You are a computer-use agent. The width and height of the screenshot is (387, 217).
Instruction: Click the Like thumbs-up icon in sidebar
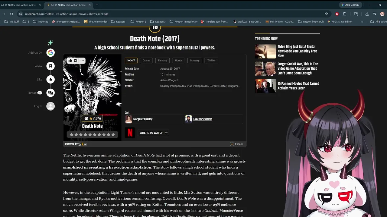(50, 79)
